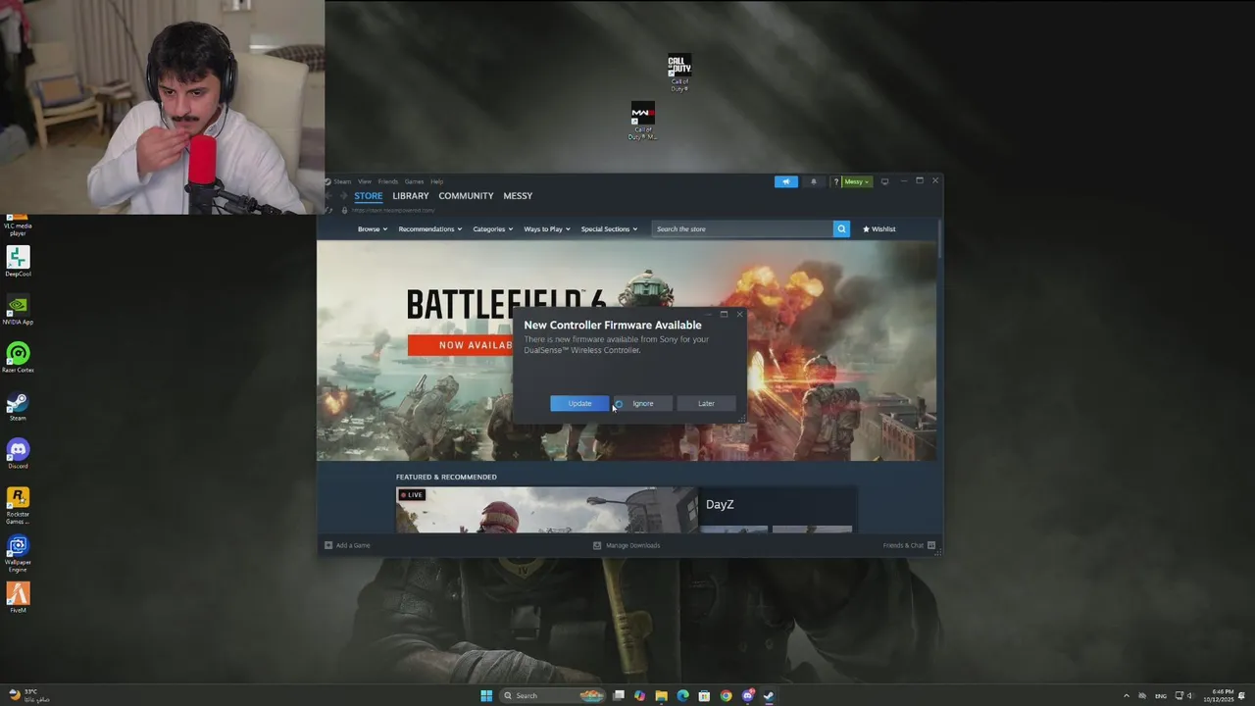1255x706 pixels.
Task: Click the Steam help question mark
Action: coord(835,181)
